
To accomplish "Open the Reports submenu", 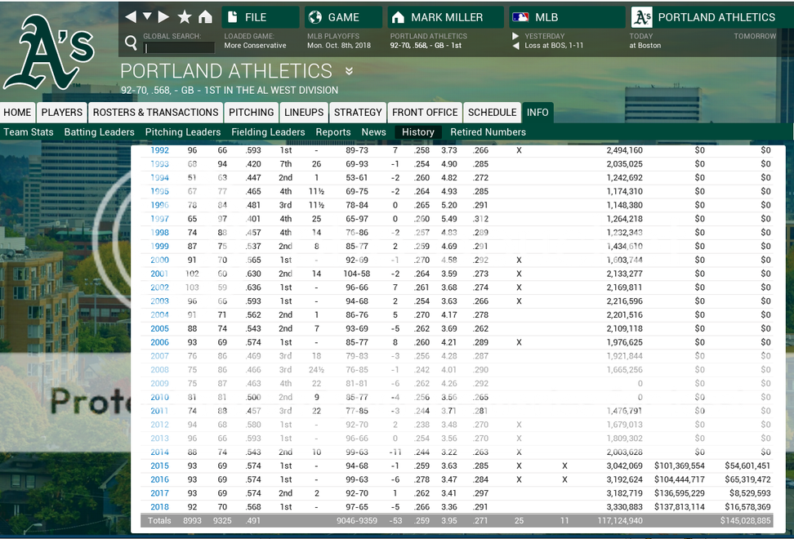I will coord(333,132).
